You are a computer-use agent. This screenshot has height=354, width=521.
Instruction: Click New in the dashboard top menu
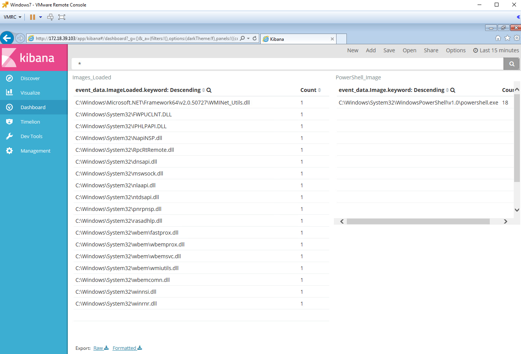coord(353,50)
